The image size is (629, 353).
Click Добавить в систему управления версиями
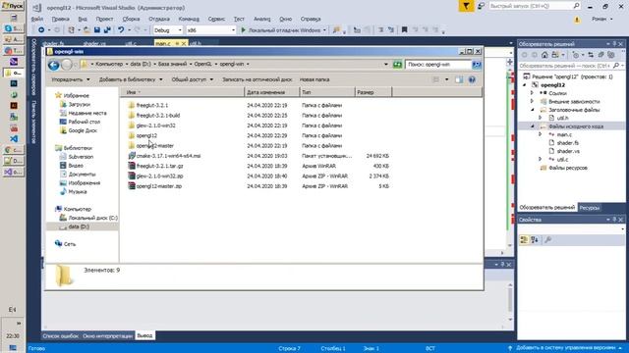[x=566, y=348]
